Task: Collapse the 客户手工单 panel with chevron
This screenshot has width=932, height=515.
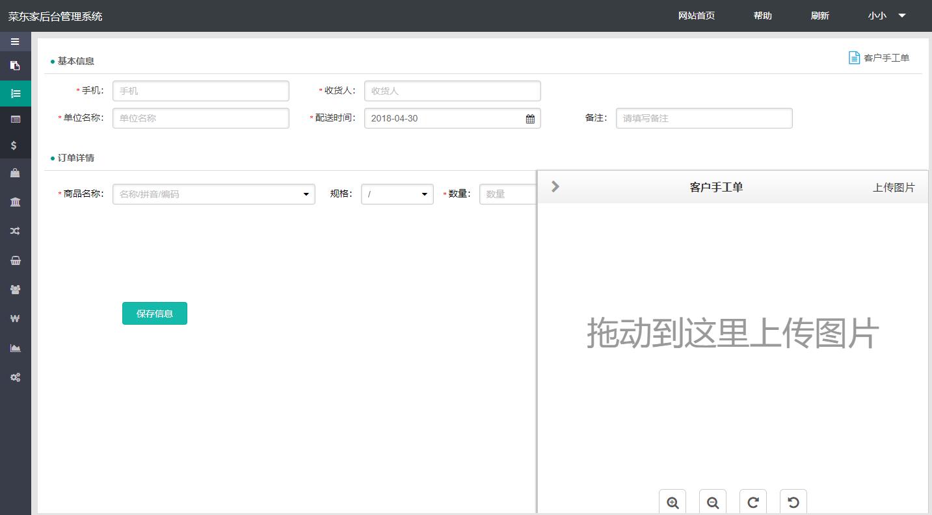Action: [x=555, y=186]
